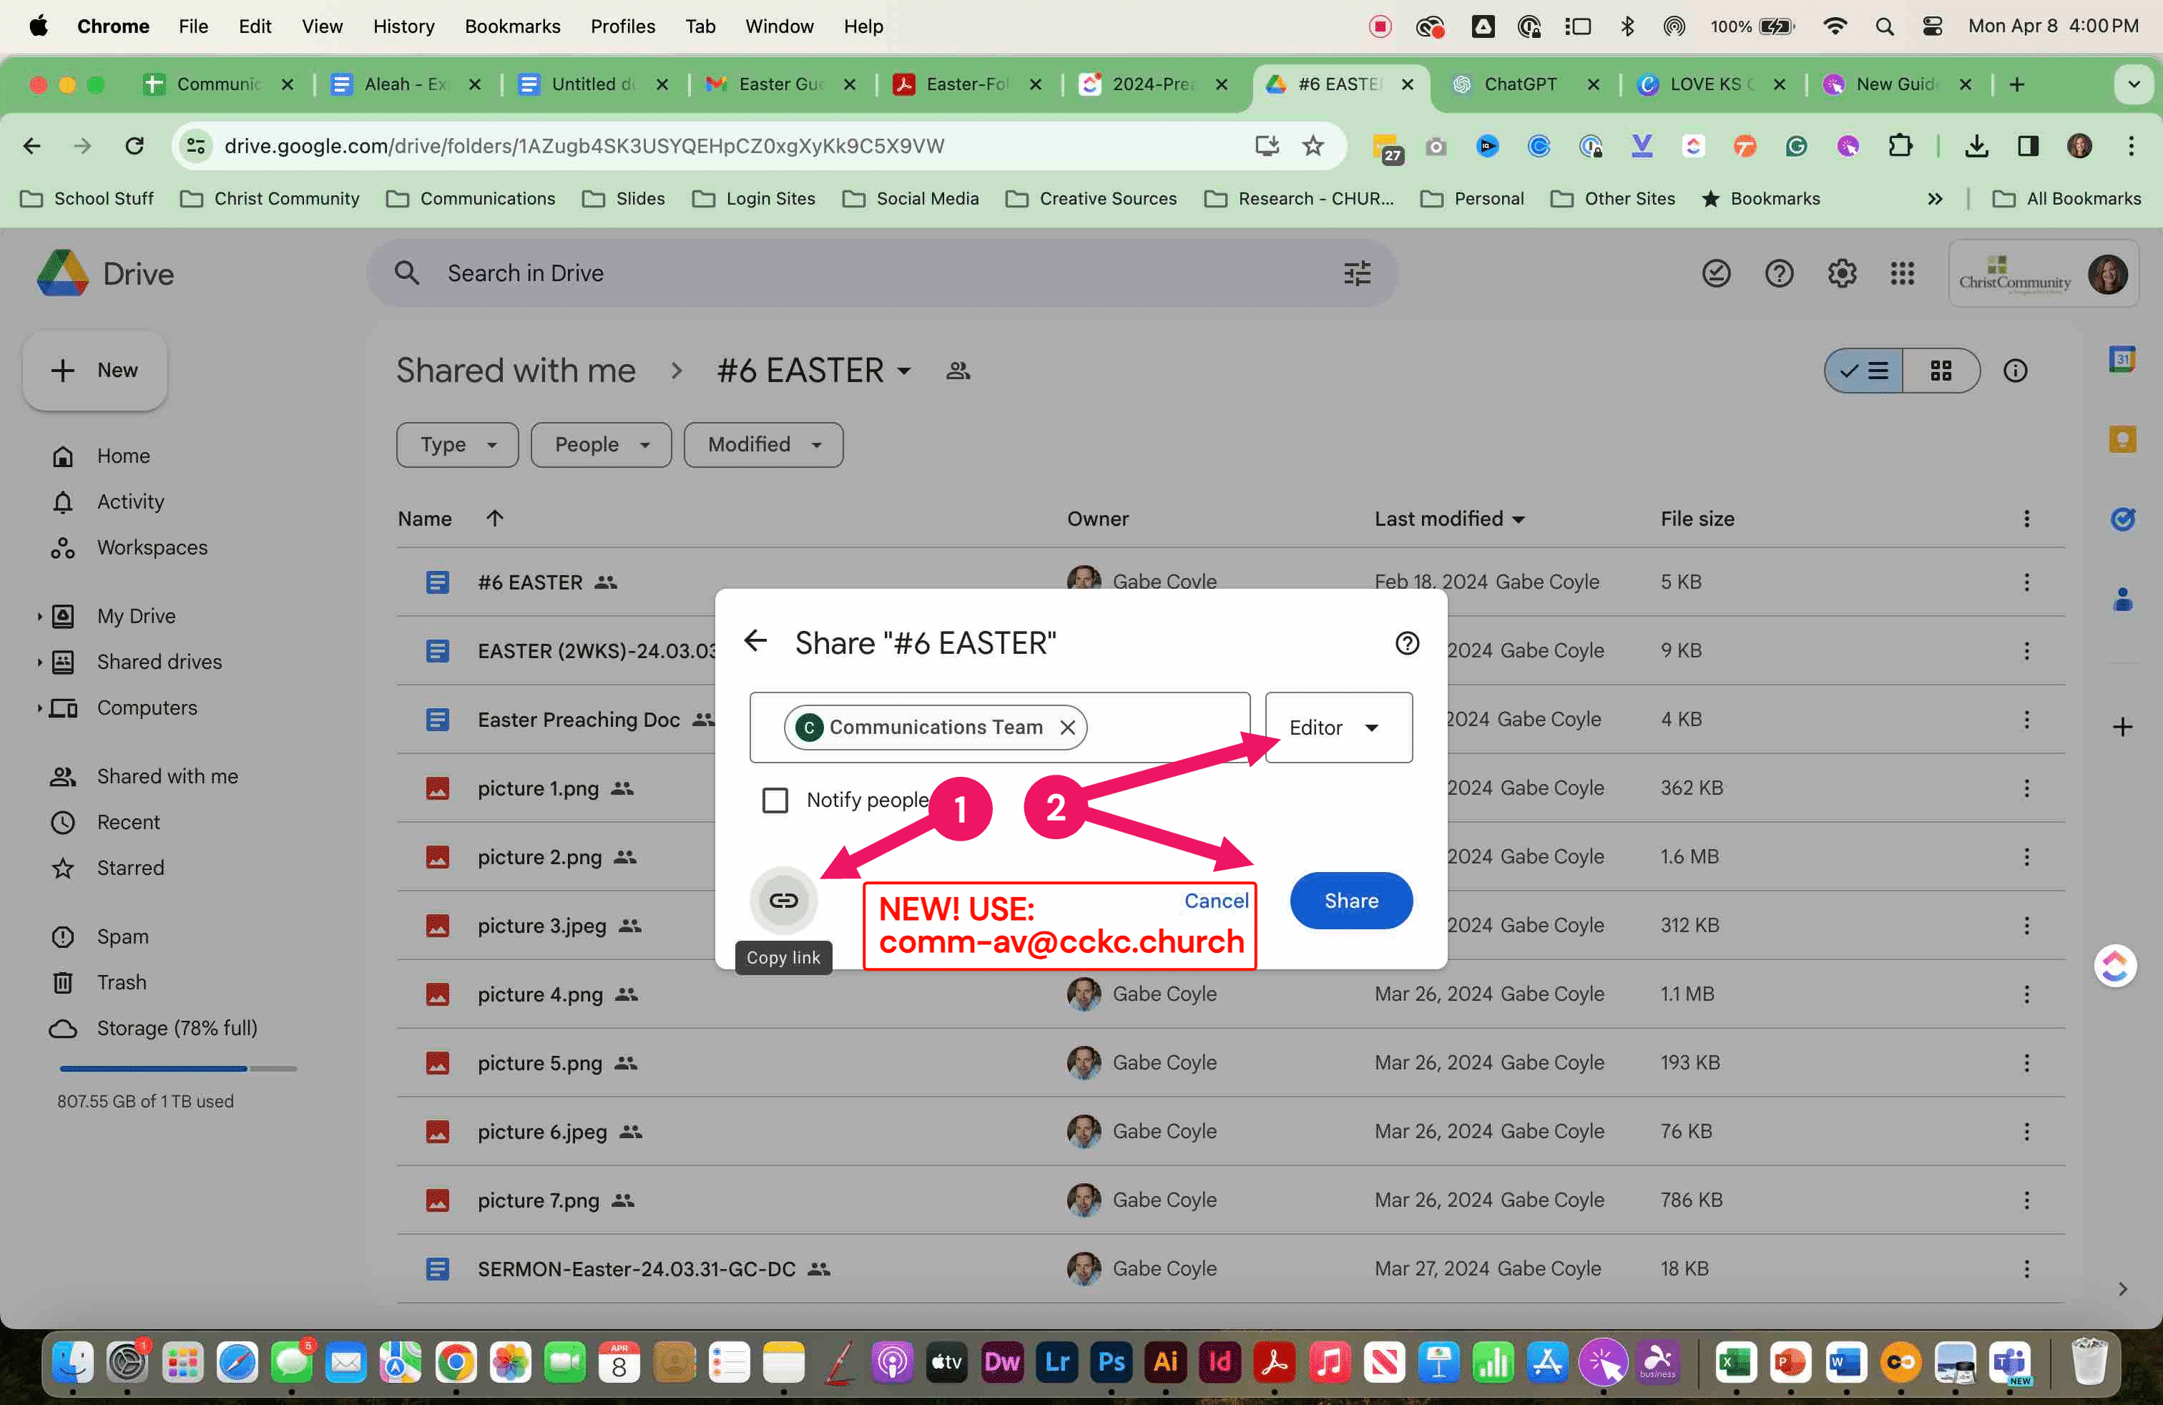The width and height of the screenshot is (2163, 1405).
Task: Remove the Communications Team chip
Action: point(1068,727)
